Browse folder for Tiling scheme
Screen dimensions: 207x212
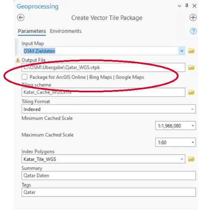(191, 92)
